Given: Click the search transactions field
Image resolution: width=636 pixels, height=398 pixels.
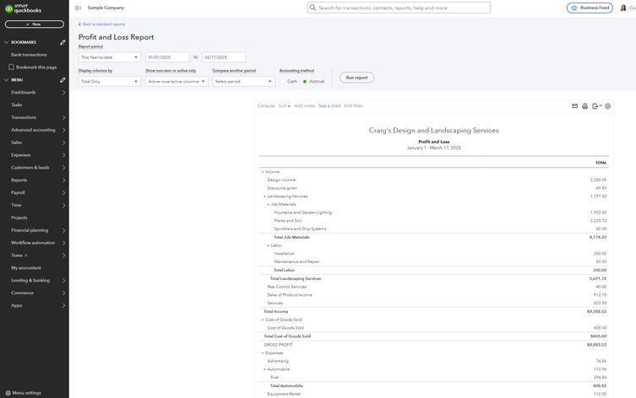Looking at the screenshot, I should coord(399,8).
